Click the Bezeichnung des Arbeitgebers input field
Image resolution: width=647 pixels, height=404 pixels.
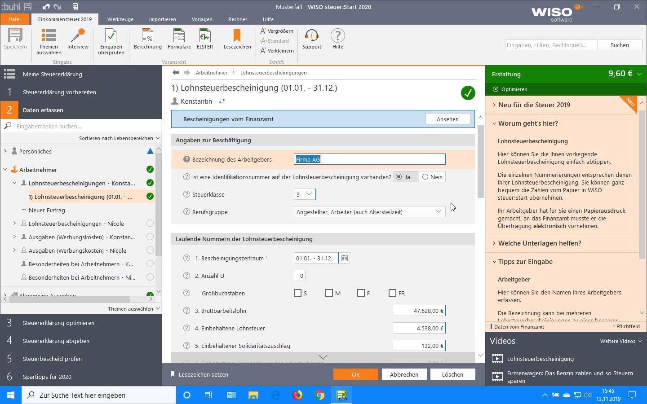[369, 159]
